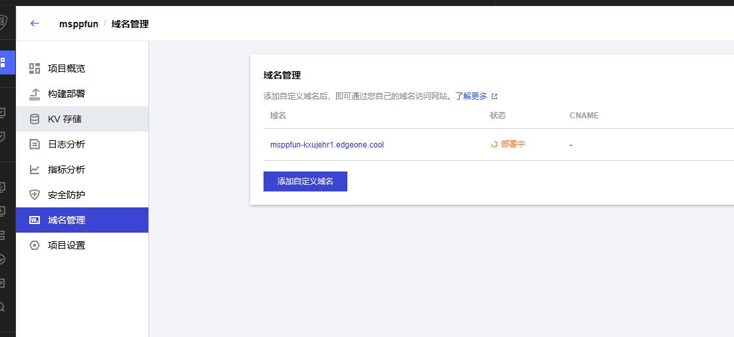Click the 域名 column header
The image size is (734, 337).
278,116
